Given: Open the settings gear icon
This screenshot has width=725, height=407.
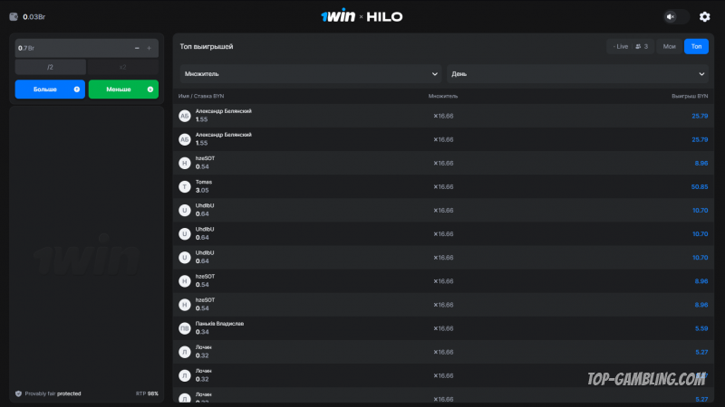Looking at the screenshot, I should 704,16.
